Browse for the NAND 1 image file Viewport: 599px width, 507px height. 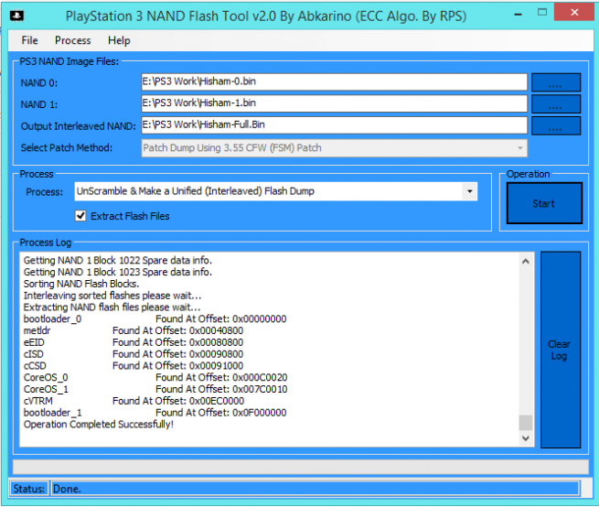coord(556,104)
